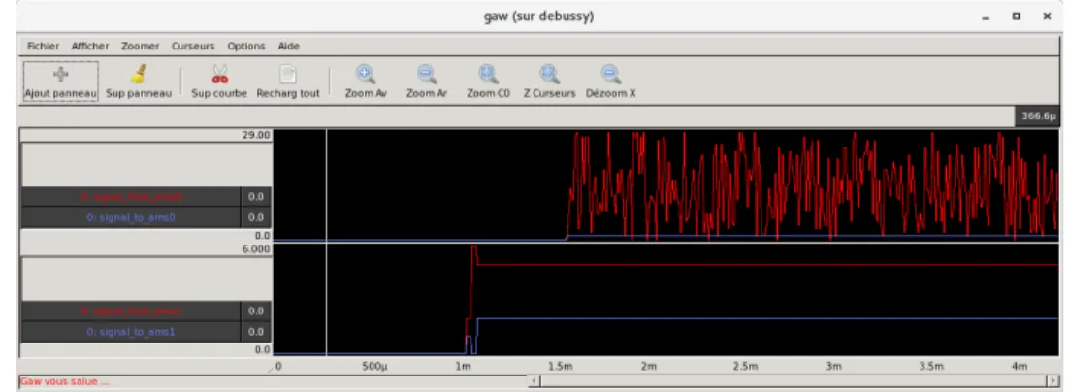Click the 0.0 value beside signal_to_ams1
This screenshot has height=392, width=1069.
tap(256, 331)
